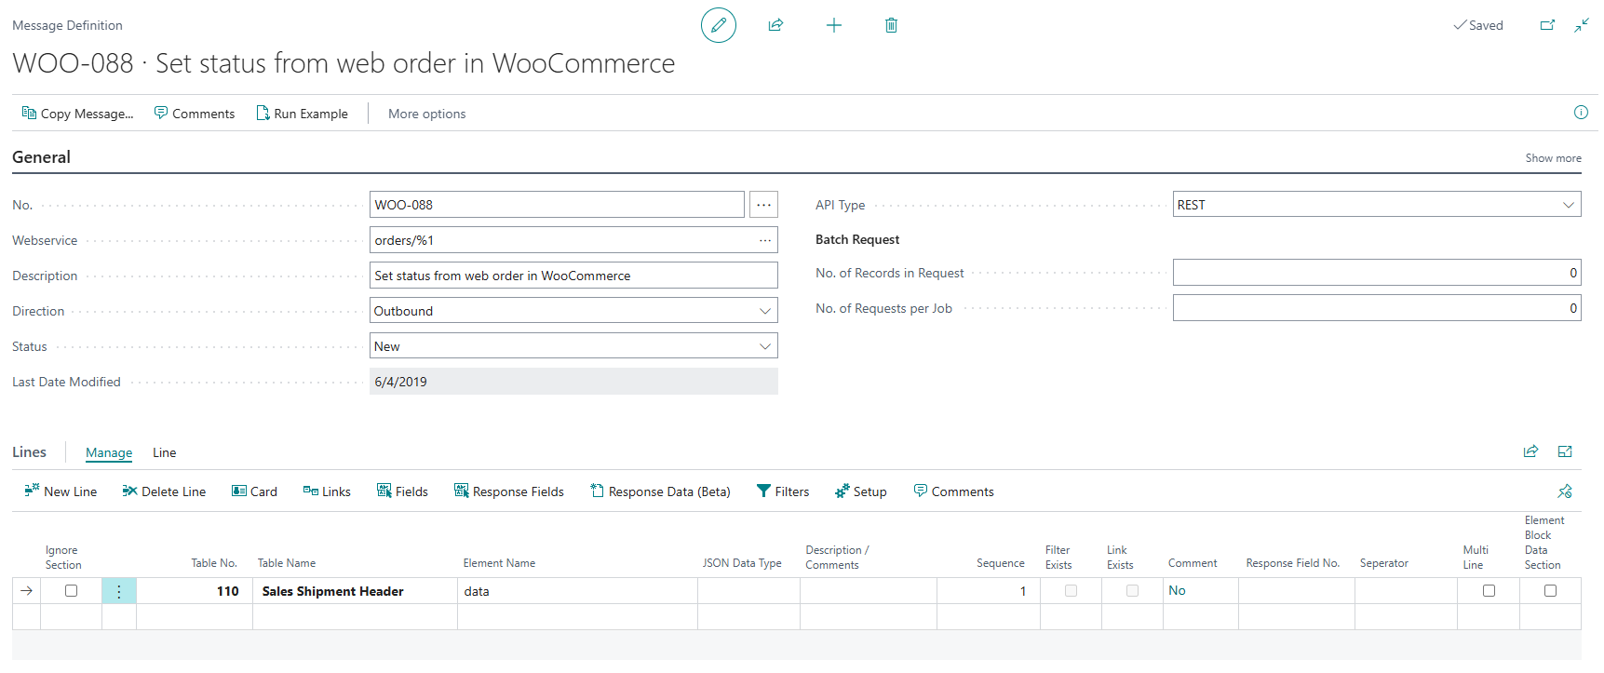This screenshot has height=673, width=1604.
Task: Open page in new window icon
Action: pyautogui.click(x=1547, y=25)
